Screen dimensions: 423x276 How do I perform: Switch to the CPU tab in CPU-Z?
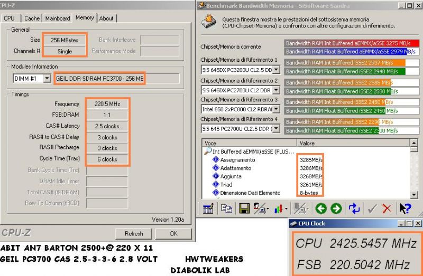pos(9,18)
